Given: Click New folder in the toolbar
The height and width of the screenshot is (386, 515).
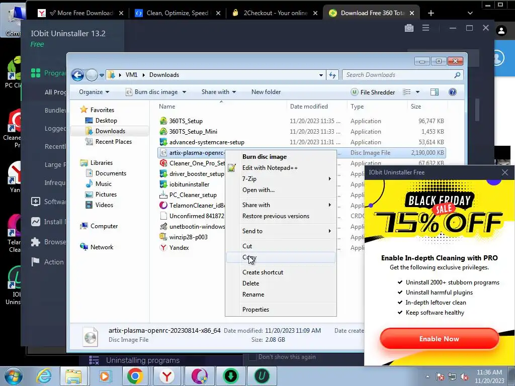Looking at the screenshot, I should click(266, 92).
